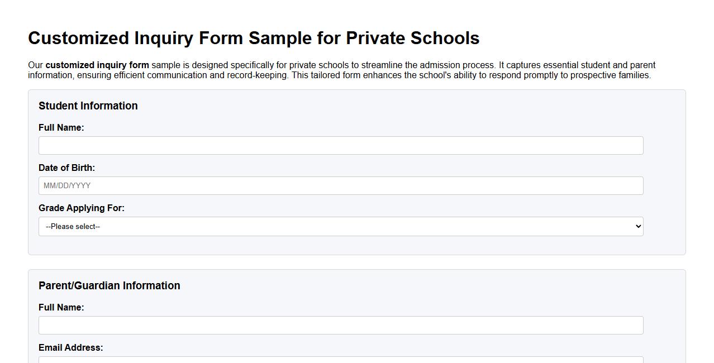Click the 'Email Address:' label
714x363 pixels.
pos(70,347)
